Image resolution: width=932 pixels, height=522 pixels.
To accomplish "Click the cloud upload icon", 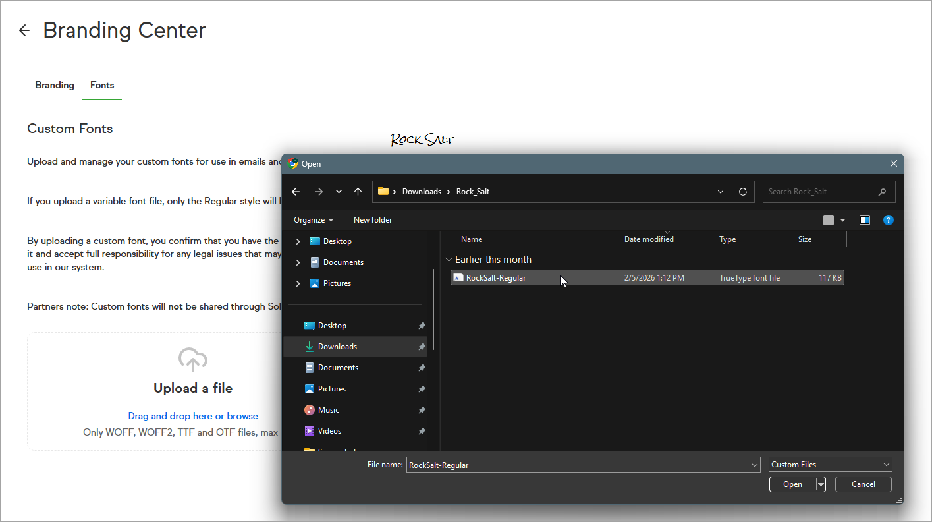I will point(193,360).
